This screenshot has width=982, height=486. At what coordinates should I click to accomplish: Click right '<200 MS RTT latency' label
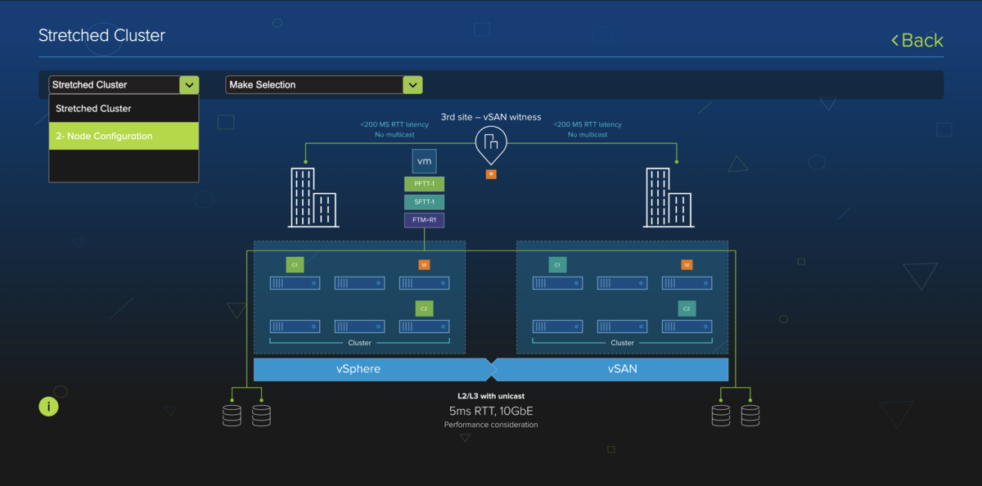[588, 124]
